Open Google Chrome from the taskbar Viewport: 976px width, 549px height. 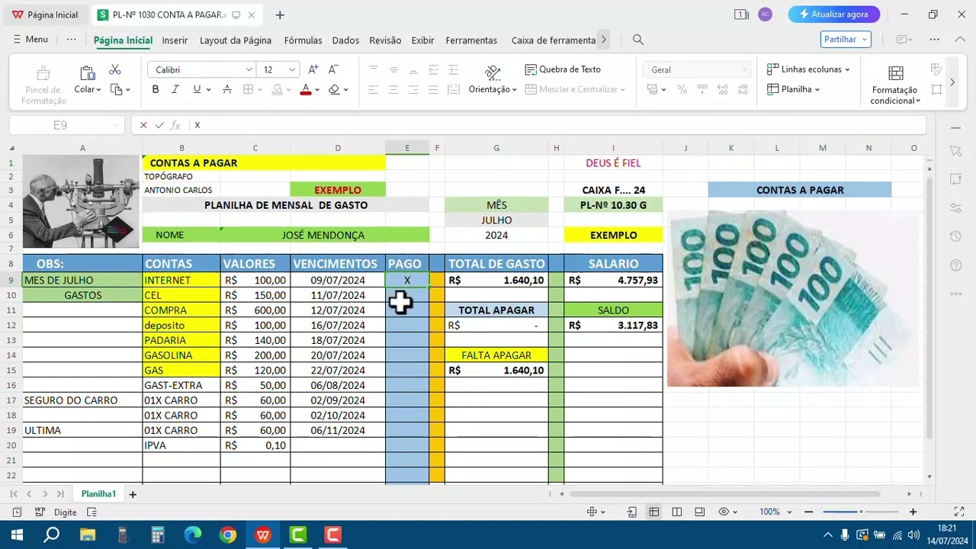coord(228,535)
